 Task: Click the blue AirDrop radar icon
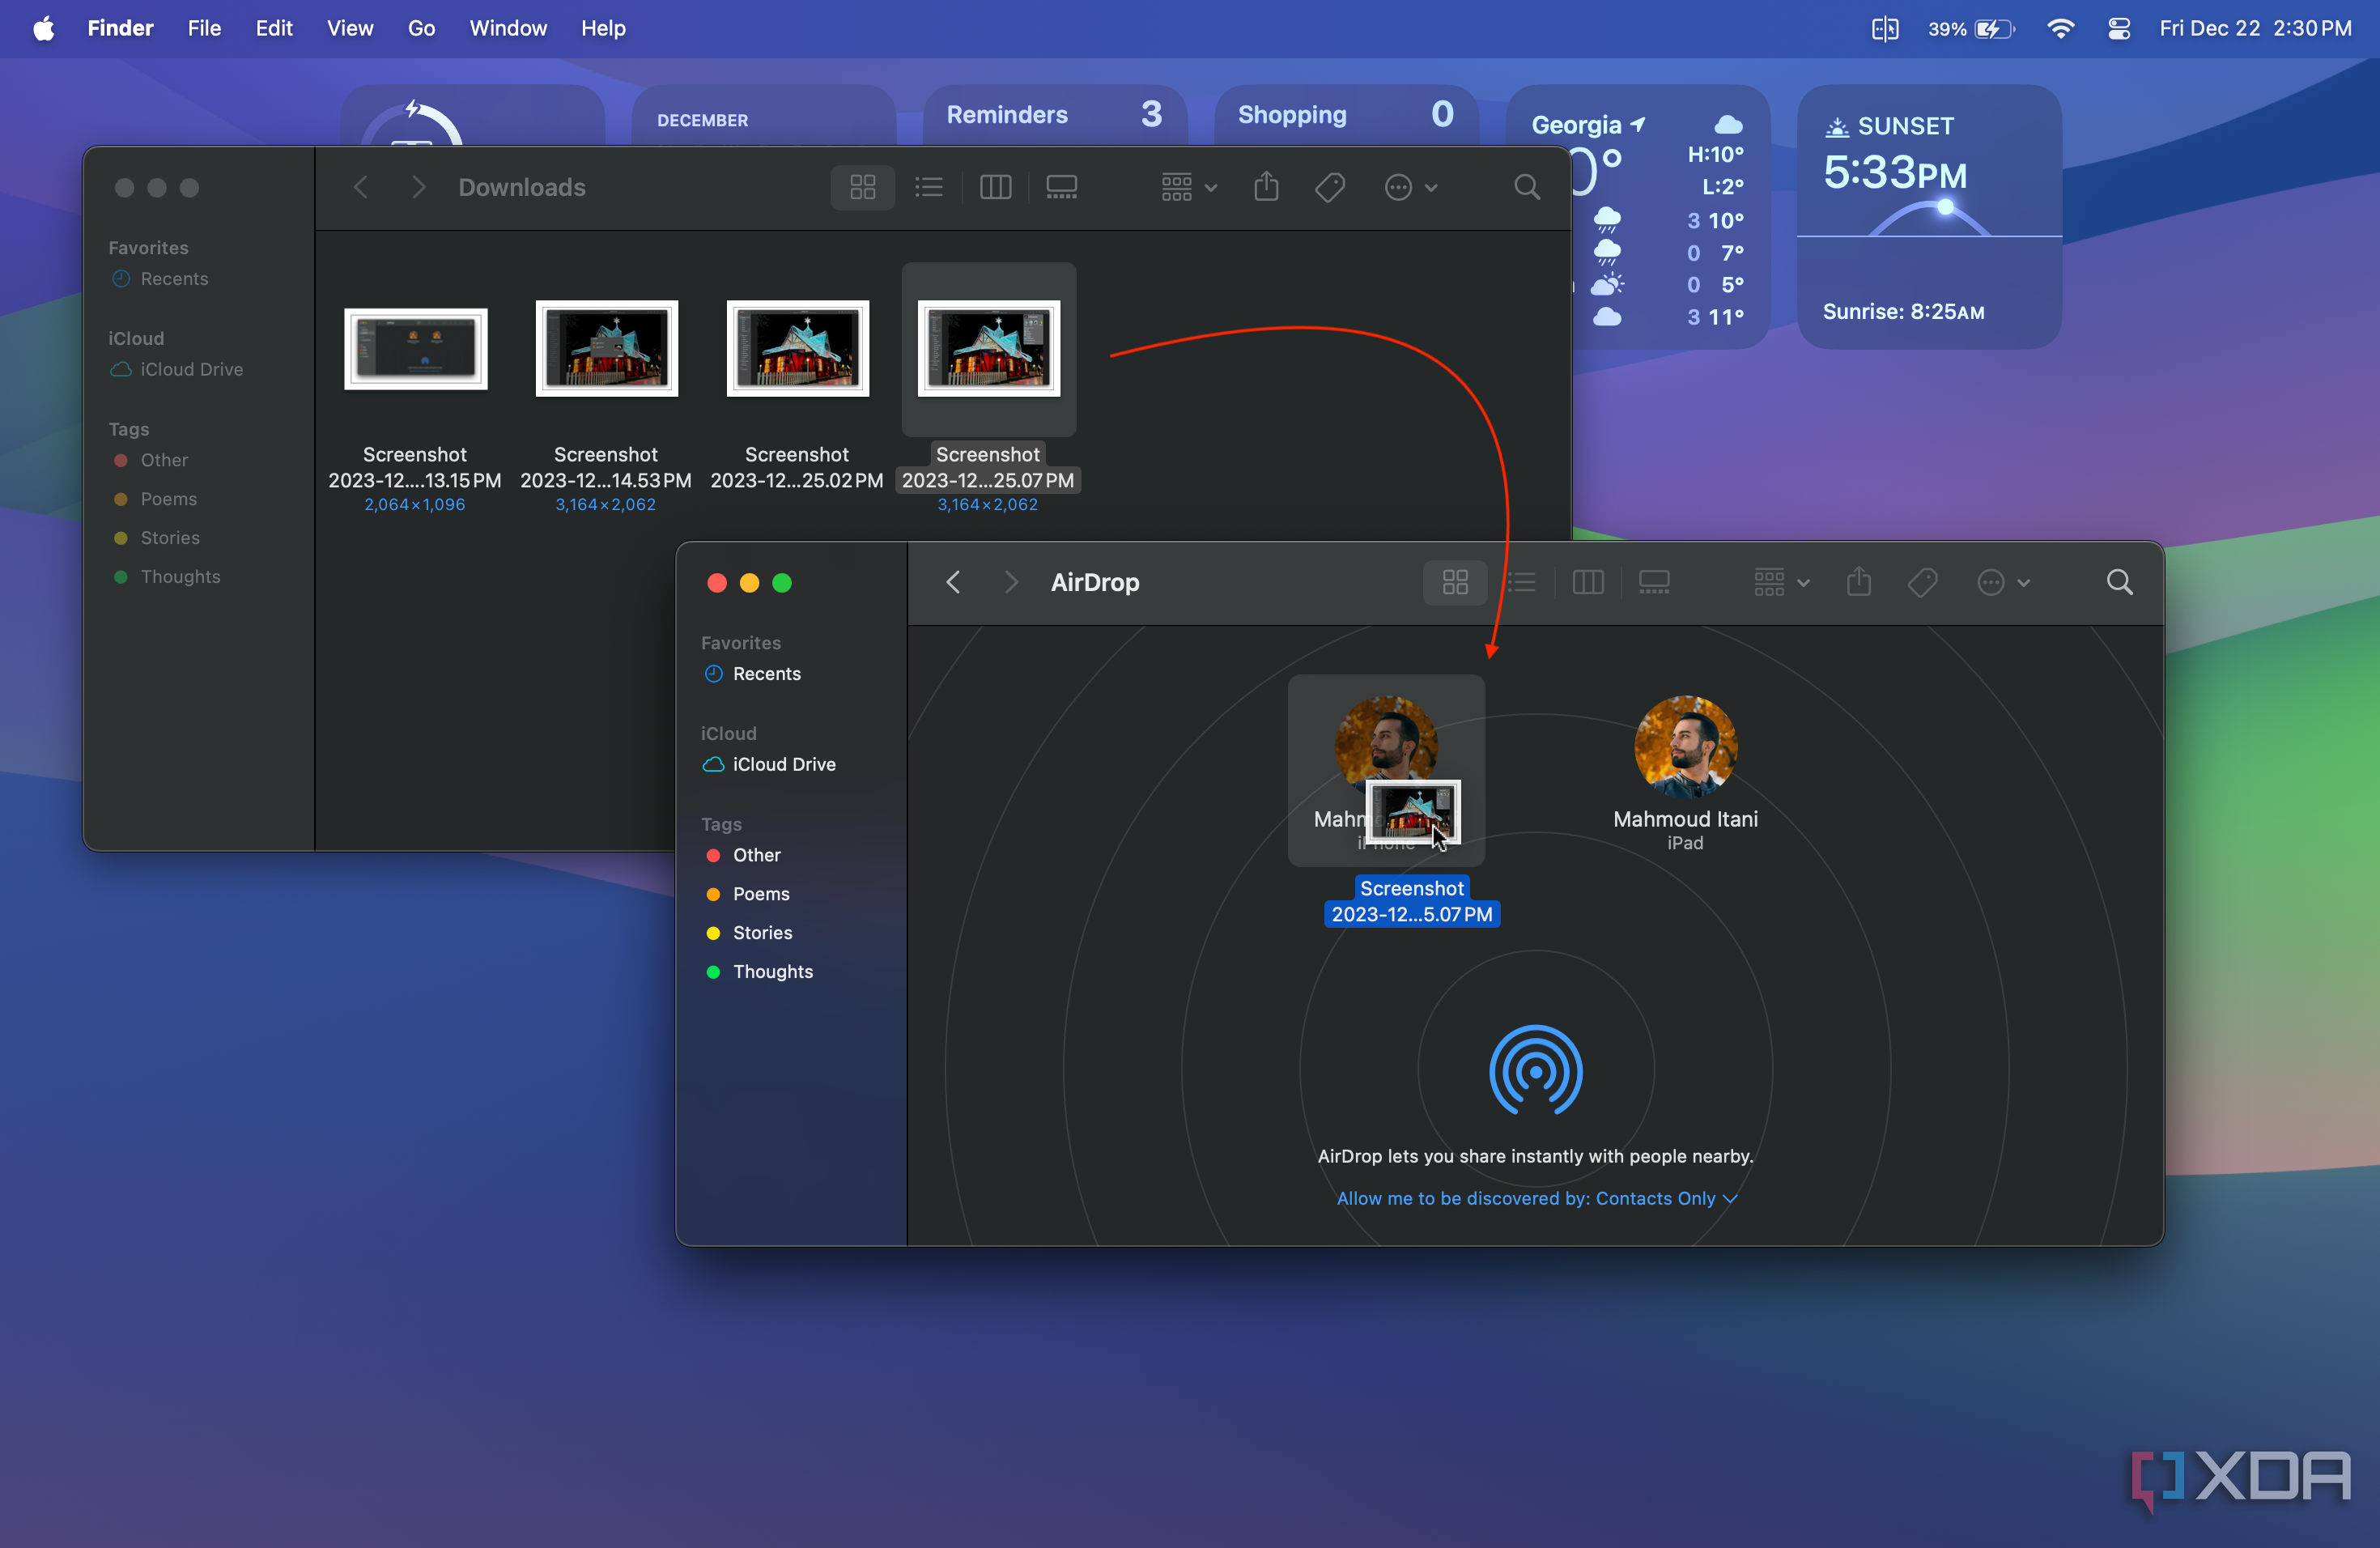coord(1535,1071)
